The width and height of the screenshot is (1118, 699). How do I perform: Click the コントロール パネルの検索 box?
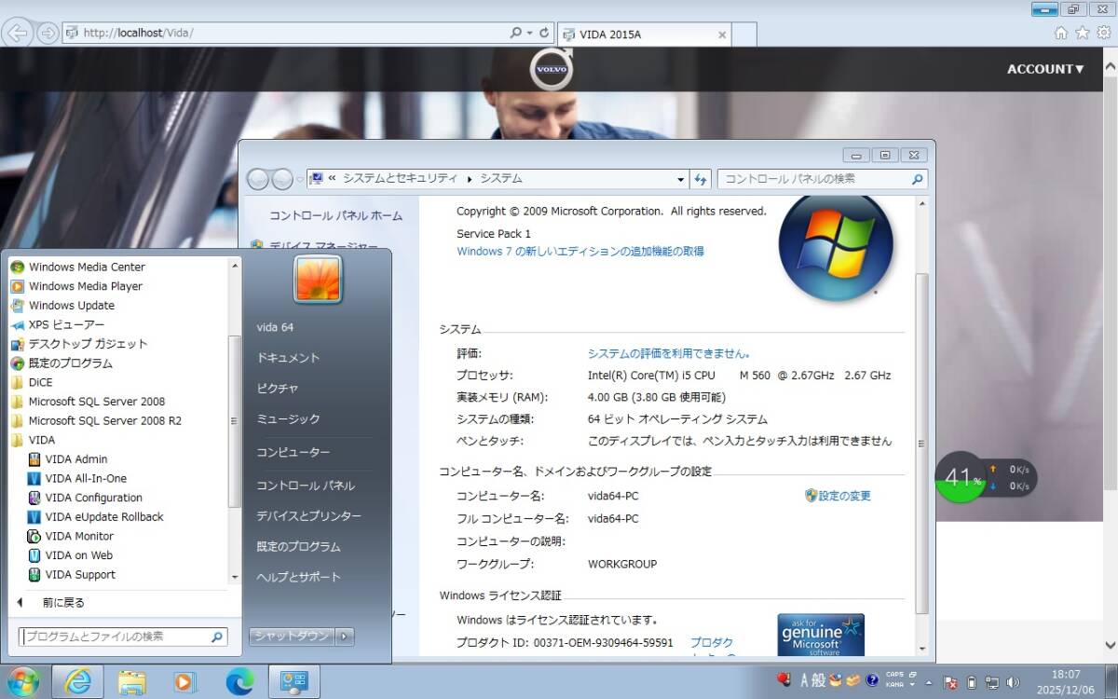[823, 179]
